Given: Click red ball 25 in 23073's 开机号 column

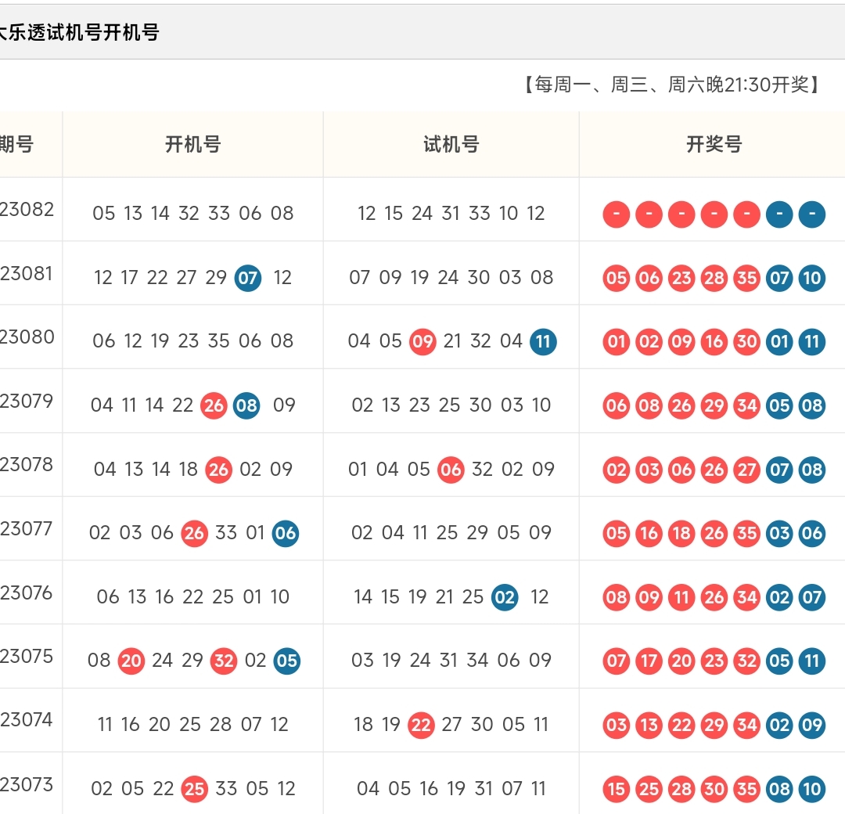Looking at the screenshot, I should (194, 789).
